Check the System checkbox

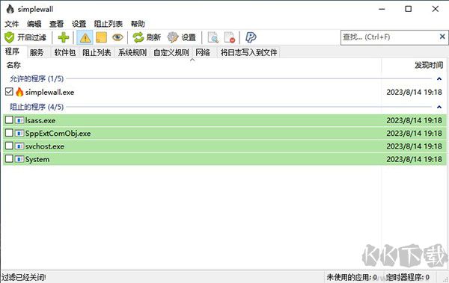(x=9, y=158)
